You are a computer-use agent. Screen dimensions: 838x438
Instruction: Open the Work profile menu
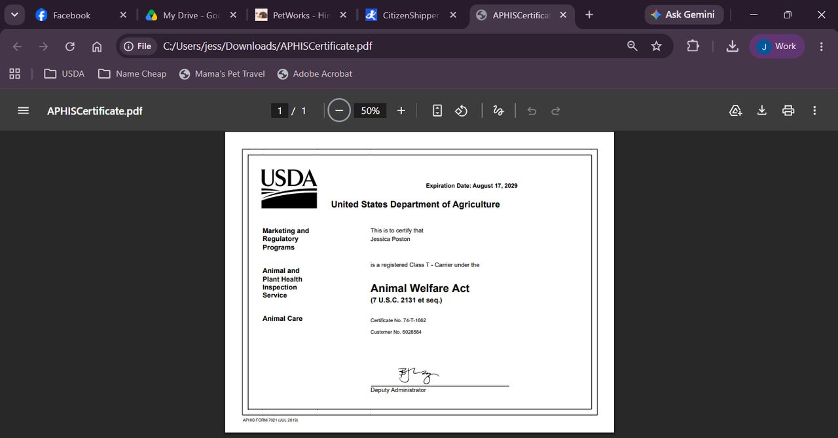click(777, 46)
